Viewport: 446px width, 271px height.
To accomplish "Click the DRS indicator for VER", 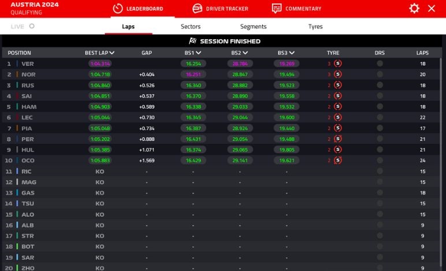I will [380, 64].
